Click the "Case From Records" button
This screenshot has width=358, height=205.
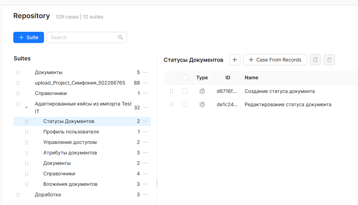[x=275, y=60]
